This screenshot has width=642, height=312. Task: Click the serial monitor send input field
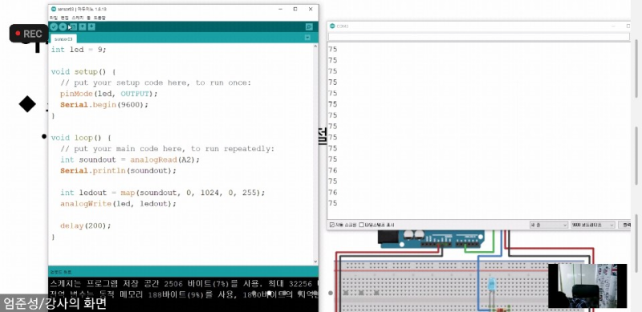click(x=478, y=37)
